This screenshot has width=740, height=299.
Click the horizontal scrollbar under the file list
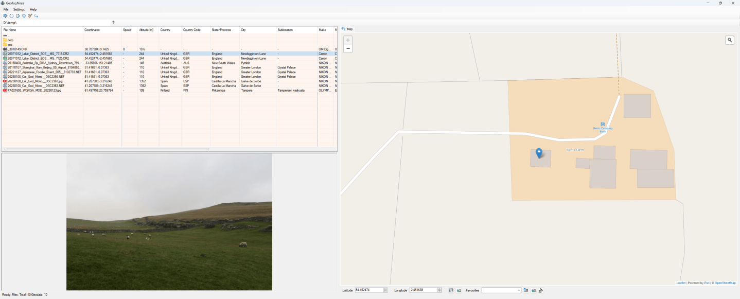tap(108, 149)
